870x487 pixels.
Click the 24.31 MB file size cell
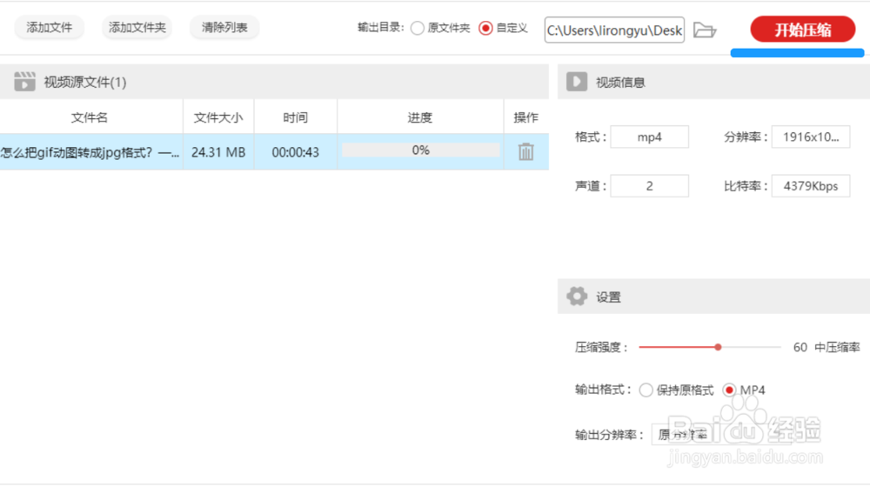(x=218, y=152)
